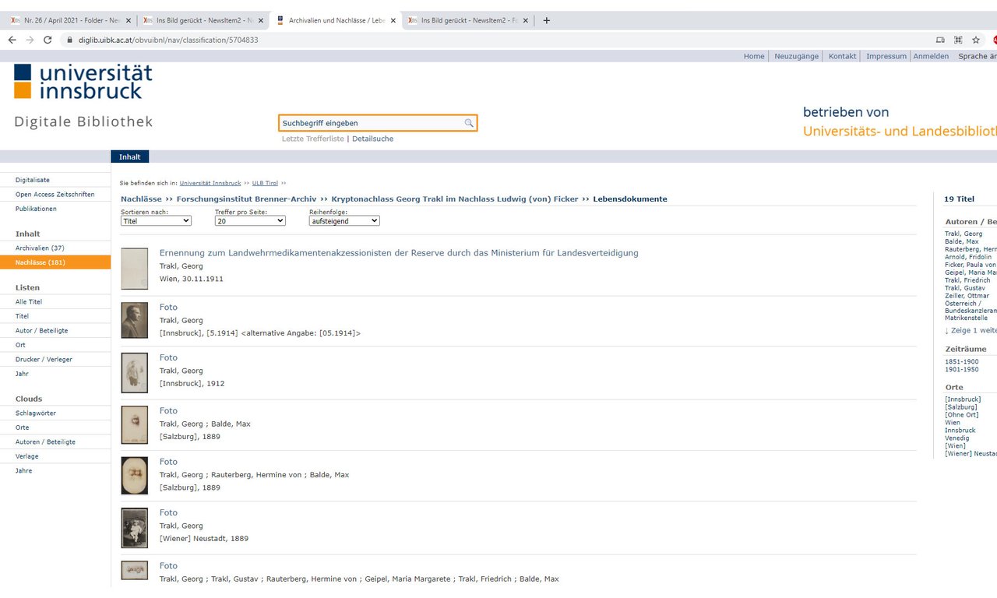Image resolution: width=997 pixels, height=598 pixels.
Task: Open the Foto title listing Trakl, Gustav
Action: click(168, 566)
